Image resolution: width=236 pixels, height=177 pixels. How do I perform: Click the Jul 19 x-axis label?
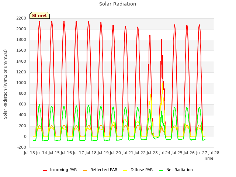[103, 153]
